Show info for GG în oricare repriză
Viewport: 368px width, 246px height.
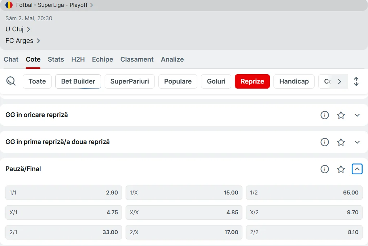pos(325,115)
